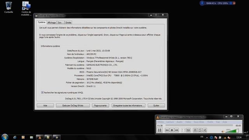Open the Outils menu in VLC
This screenshot has height=140, width=249.
(x=210, y=122)
